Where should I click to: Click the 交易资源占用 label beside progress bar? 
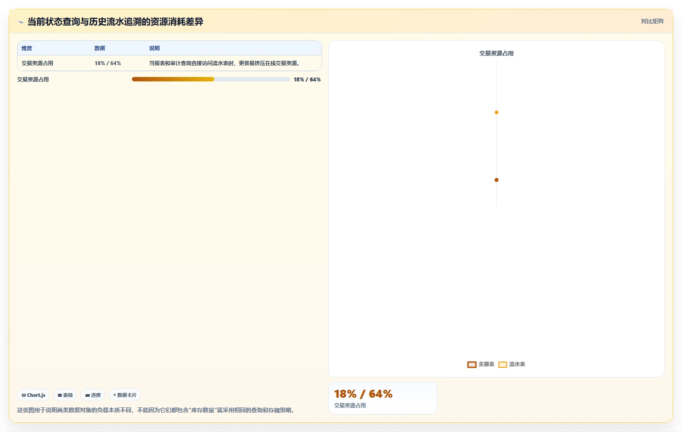coord(33,80)
